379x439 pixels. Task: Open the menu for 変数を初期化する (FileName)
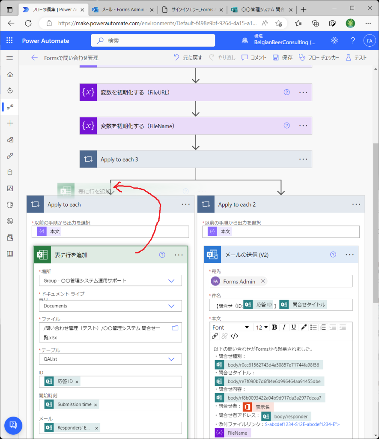click(x=303, y=126)
